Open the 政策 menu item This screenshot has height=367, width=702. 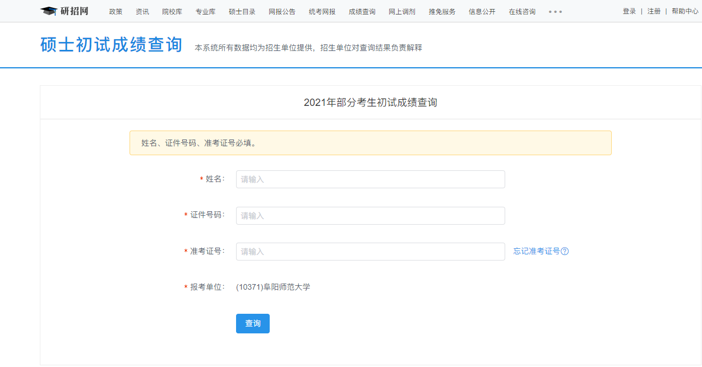[116, 12]
